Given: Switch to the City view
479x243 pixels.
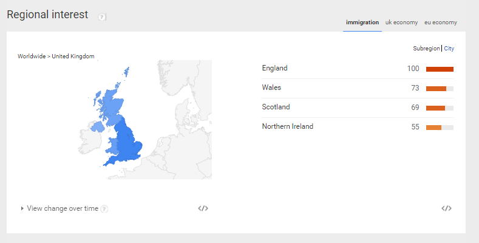Looking at the screenshot, I should [x=449, y=48].
